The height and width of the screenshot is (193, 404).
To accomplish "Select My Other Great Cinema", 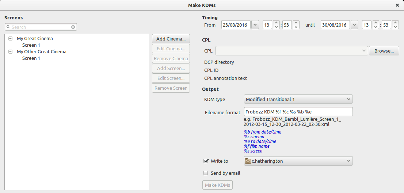I will point(42,51).
